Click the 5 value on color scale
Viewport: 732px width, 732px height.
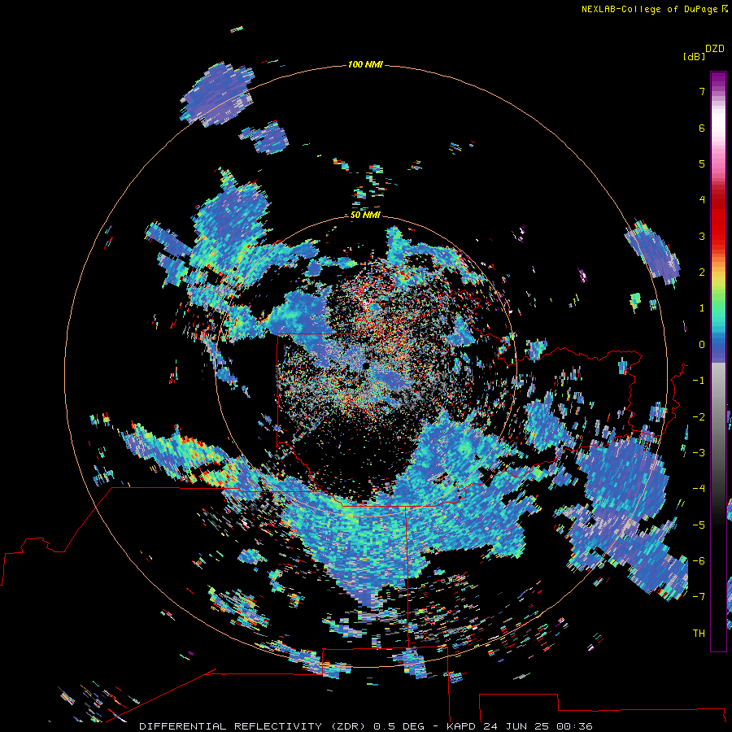(702, 163)
